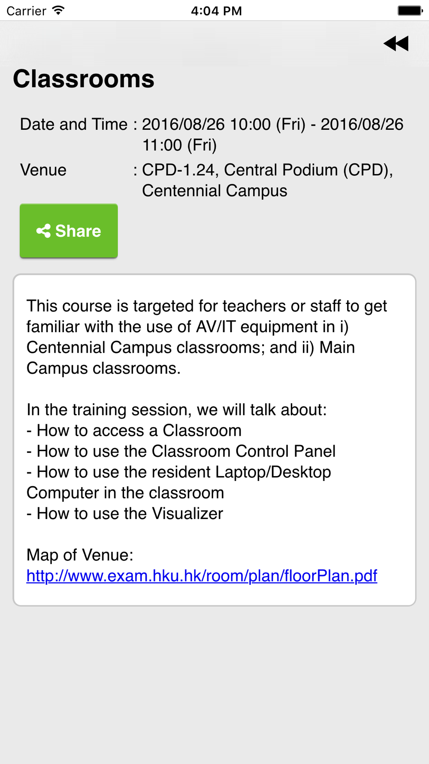Tap the Carrier text in status bar
Screen dimensions: 429x764
tap(26, 11)
